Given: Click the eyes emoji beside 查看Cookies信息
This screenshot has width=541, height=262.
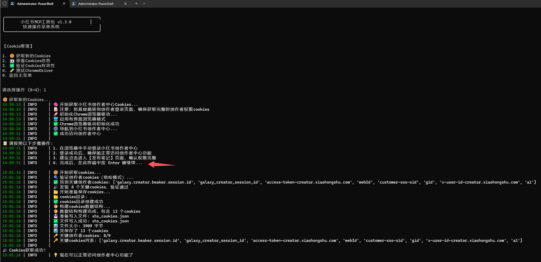Looking at the screenshot, I should point(12,61).
